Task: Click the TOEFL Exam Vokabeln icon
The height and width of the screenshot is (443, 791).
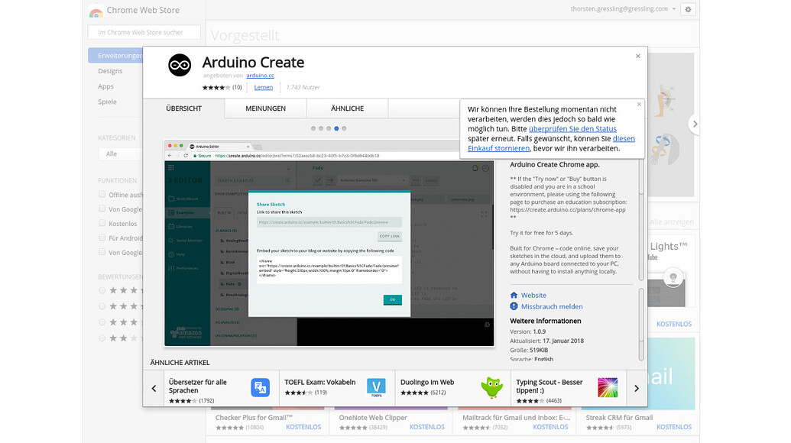Action: click(x=376, y=387)
